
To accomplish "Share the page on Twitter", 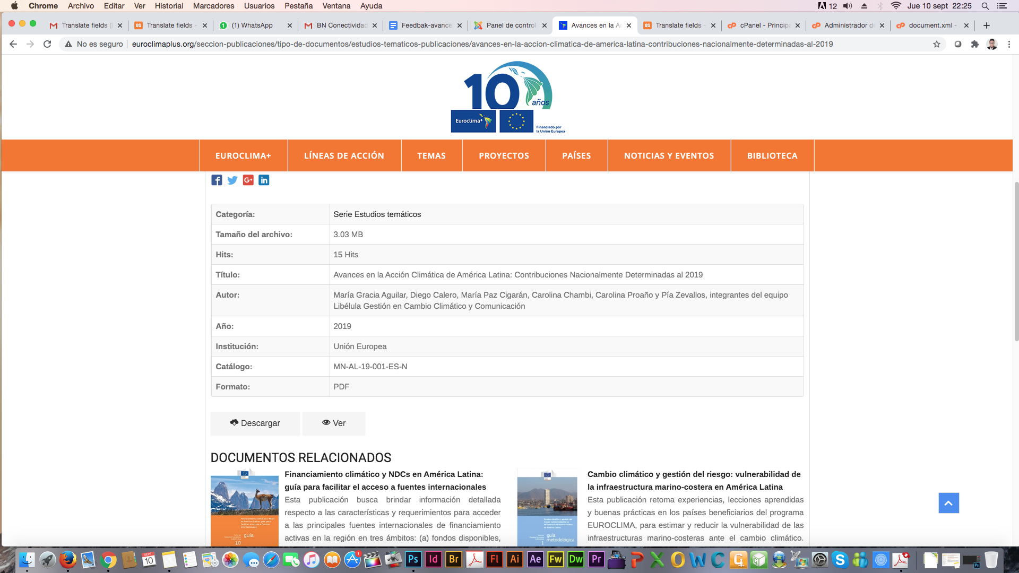I will click(x=232, y=180).
